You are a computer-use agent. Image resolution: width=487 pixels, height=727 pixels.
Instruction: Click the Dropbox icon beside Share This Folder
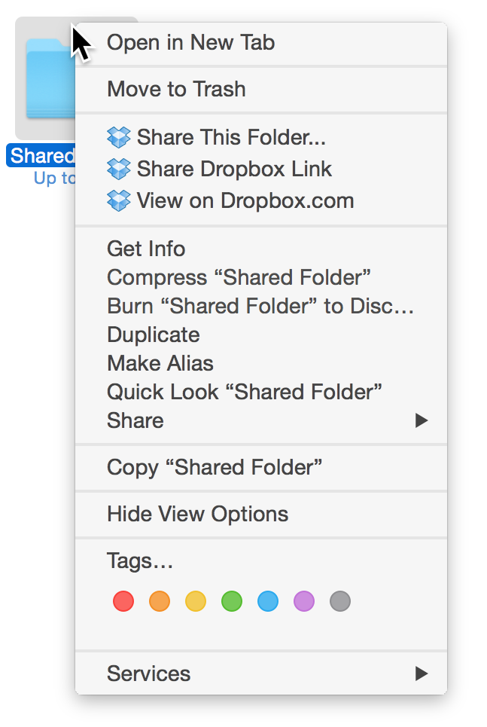coord(119,137)
